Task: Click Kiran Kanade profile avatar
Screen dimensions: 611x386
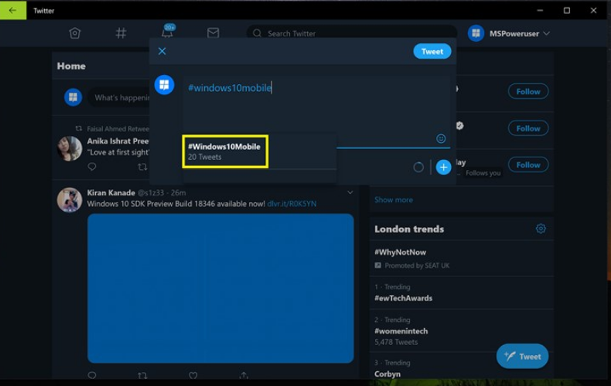Action: click(70, 200)
